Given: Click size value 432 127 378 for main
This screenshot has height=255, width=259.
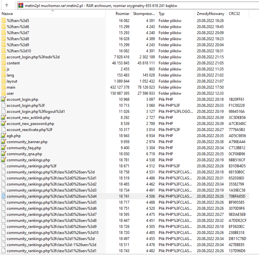Looking at the screenshot, I should [120, 87].
